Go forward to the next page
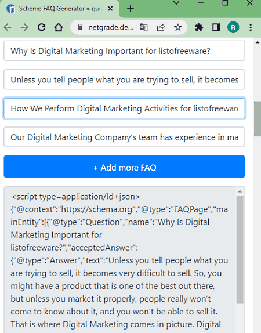 pyautogui.click(x=24, y=27)
